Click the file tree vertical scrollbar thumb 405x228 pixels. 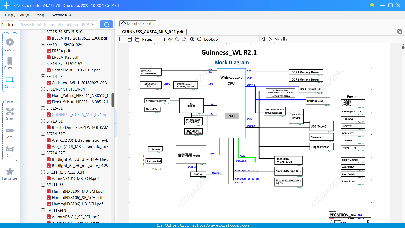coord(113,100)
